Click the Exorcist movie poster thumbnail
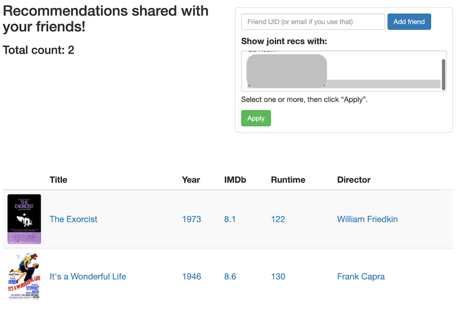 click(24, 219)
